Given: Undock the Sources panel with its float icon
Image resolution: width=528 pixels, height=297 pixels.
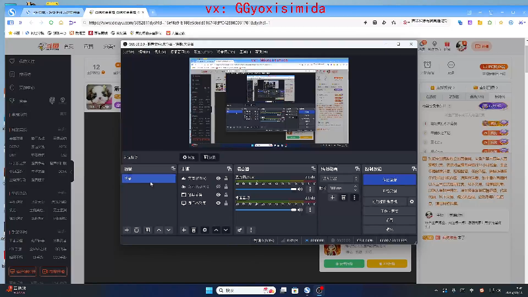Looking at the screenshot, I should pos(229,169).
